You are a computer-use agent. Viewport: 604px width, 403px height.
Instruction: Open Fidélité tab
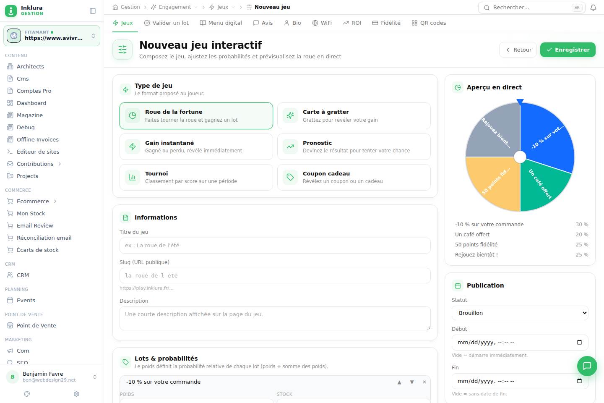point(386,23)
